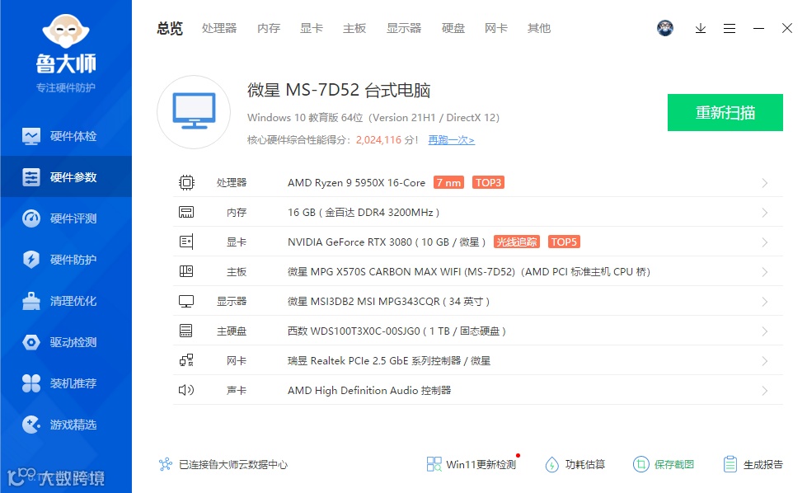Click 保存截图 save screenshot
The image size is (807, 493).
pos(664,465)
